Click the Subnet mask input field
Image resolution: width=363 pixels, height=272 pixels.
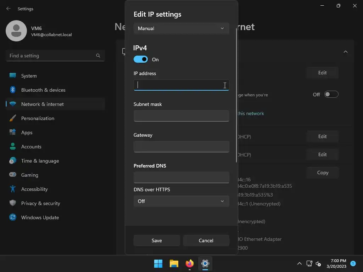(x=181, y=116)
